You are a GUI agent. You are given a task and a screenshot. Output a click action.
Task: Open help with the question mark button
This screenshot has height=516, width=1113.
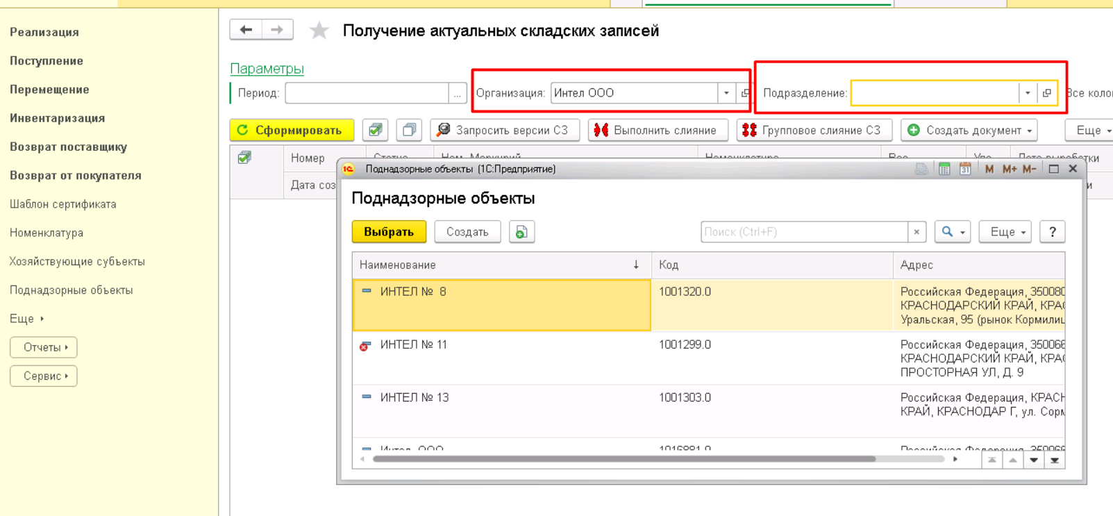[1053, 232]
